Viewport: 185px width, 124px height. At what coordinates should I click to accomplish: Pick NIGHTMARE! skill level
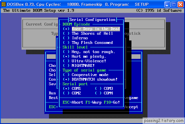click(x=79, y=66)
